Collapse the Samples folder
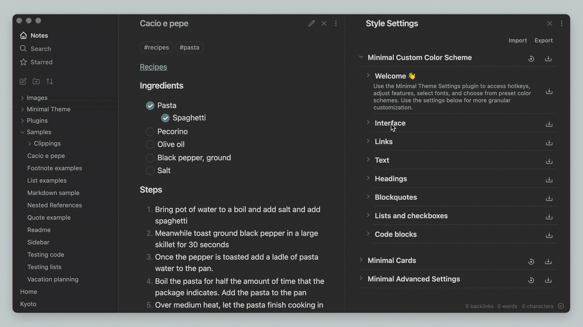Screen dimensions: 583x327 (x=22, y=132)
